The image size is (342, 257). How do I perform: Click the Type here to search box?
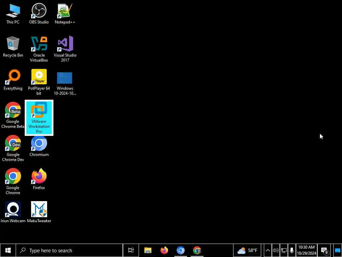click(x=69, y=250)
